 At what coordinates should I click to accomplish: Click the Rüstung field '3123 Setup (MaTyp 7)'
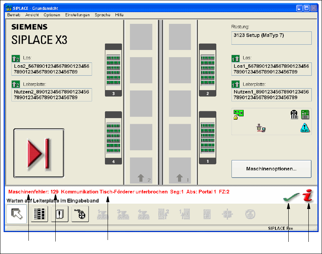pyautogui.click(x=272, y=38)
